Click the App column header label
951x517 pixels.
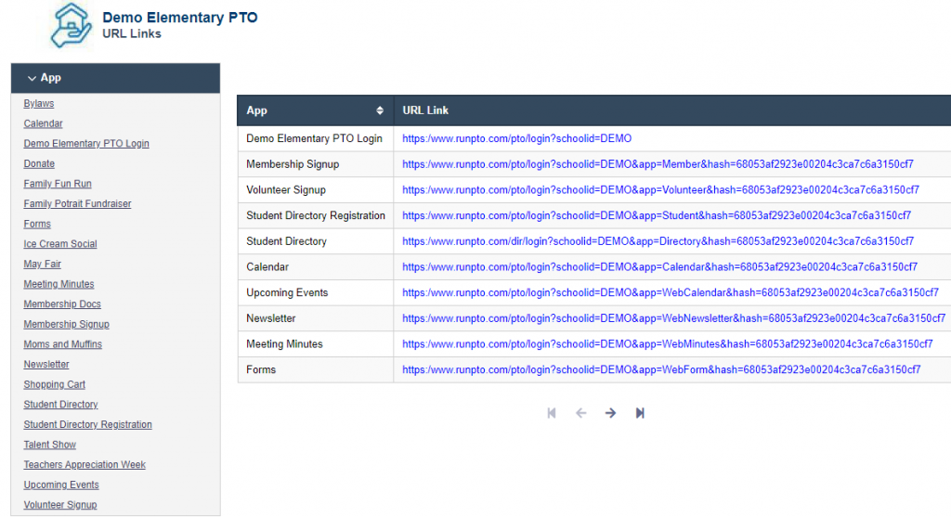[256, 110]
